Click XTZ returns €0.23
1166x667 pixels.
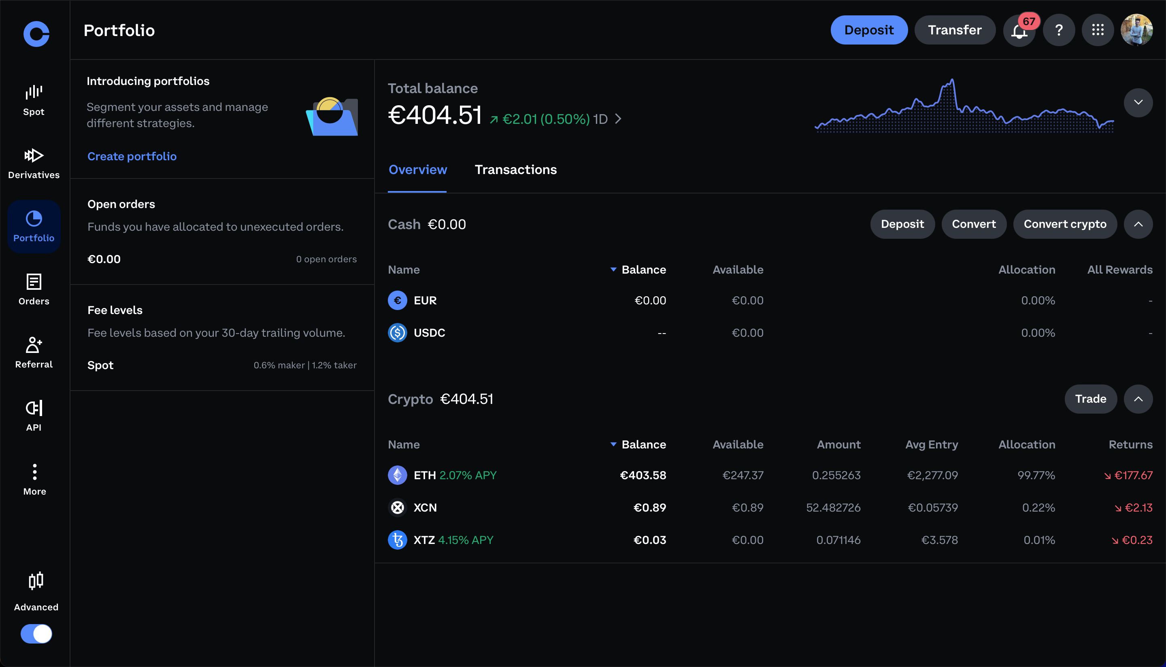pos(1132,540)
